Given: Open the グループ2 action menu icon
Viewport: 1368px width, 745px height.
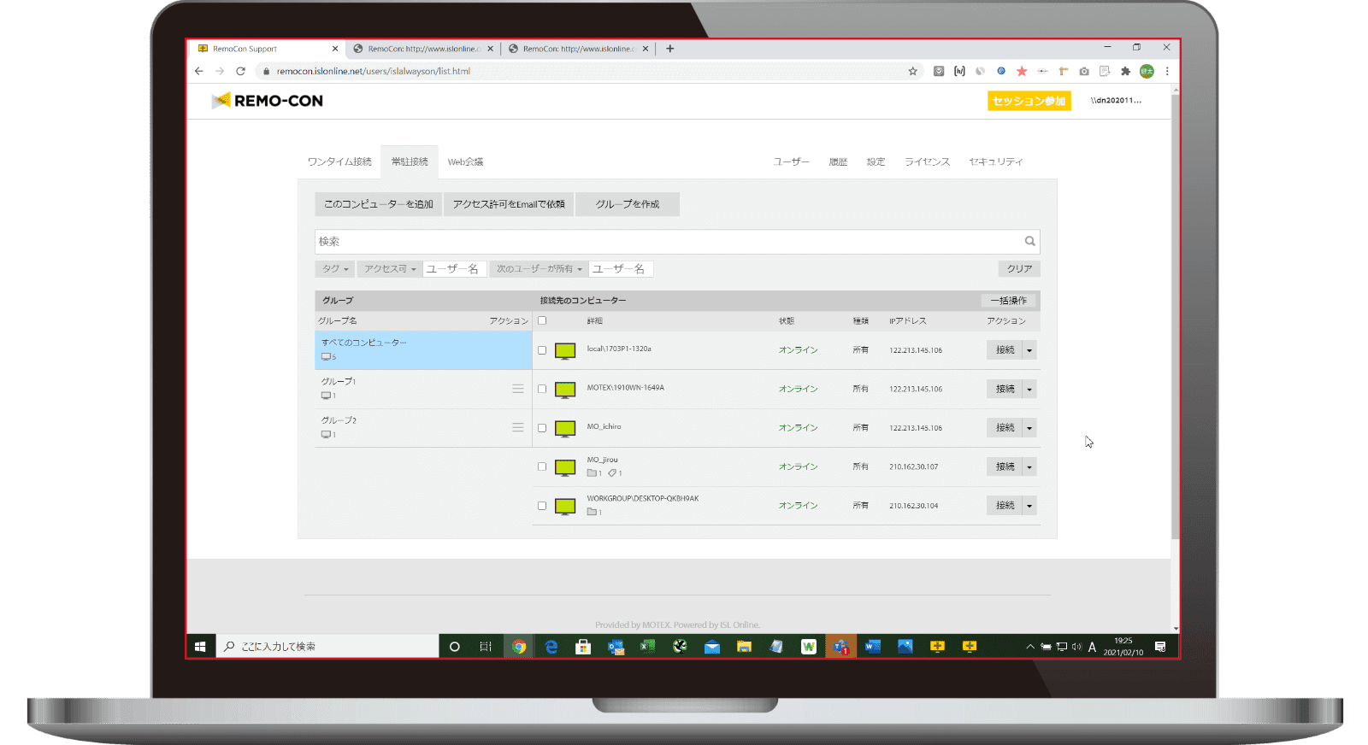Looking at the screenshot, I should (518, 427).
